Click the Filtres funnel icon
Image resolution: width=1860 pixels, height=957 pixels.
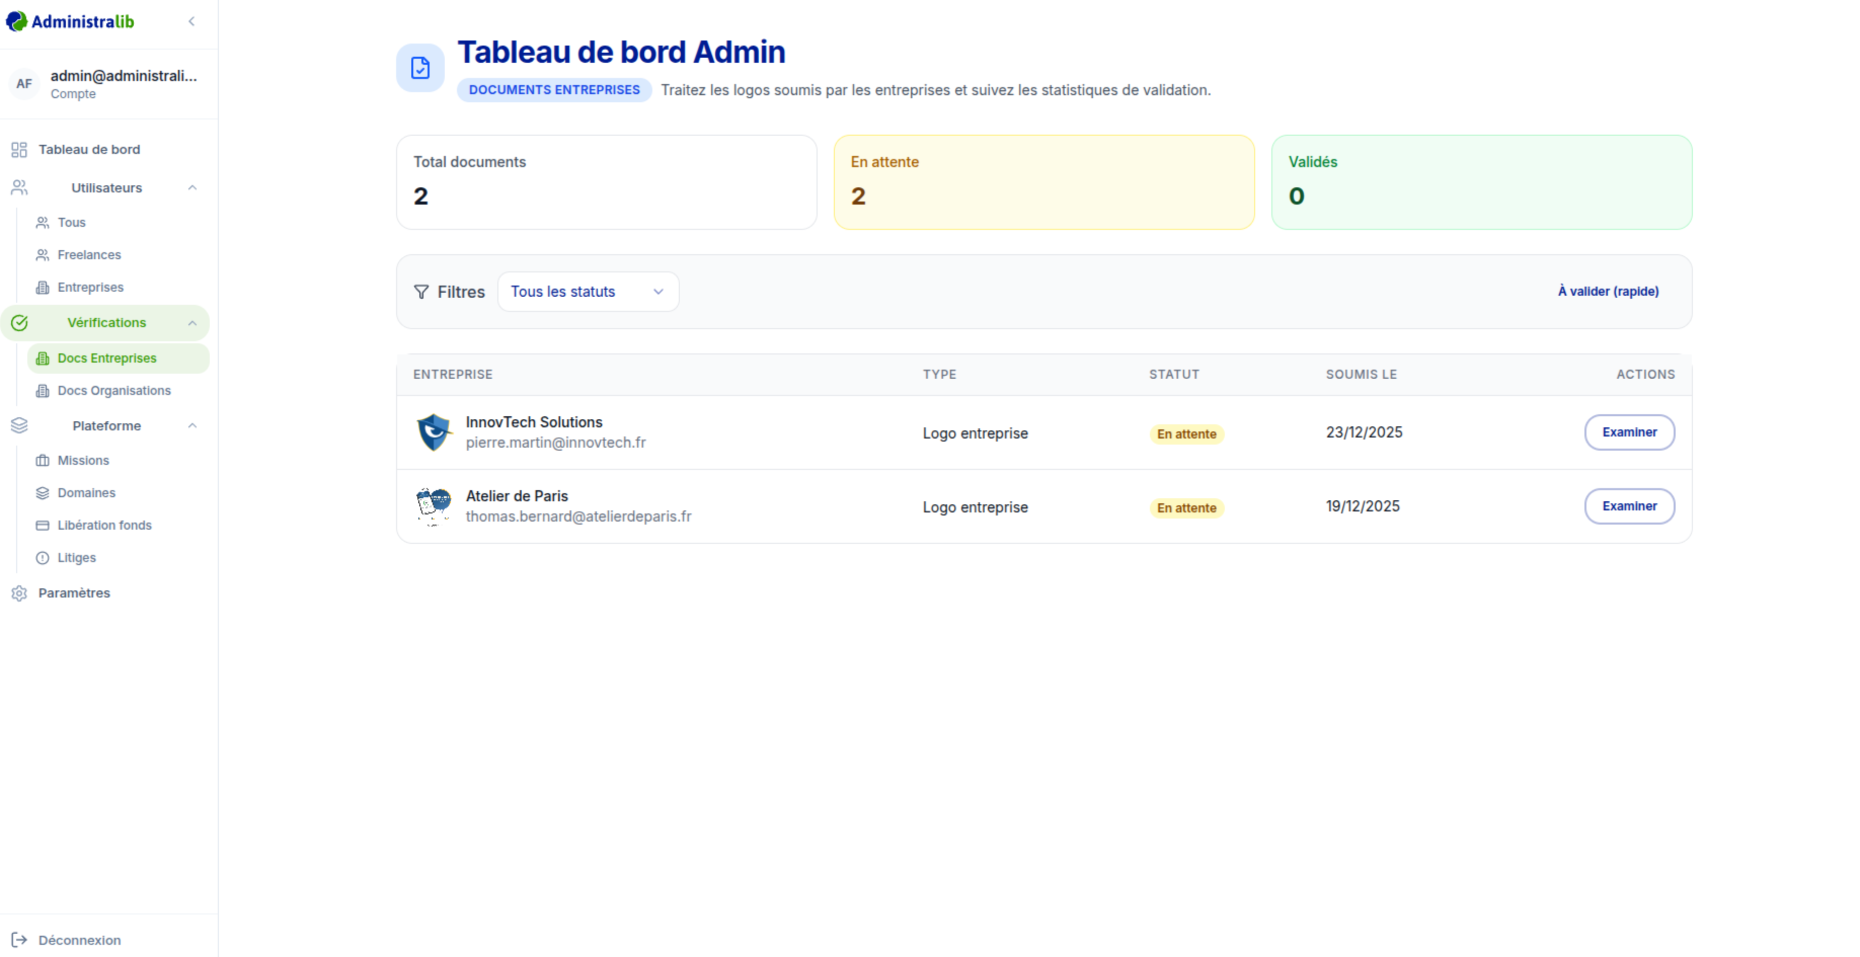(x=421, y=292)
